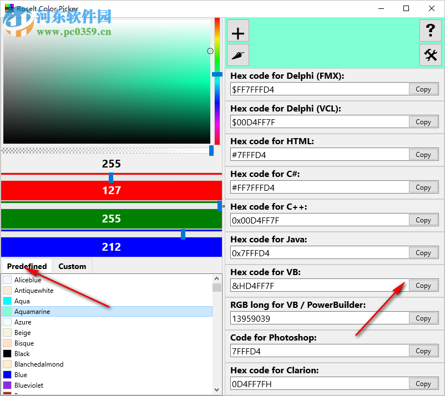
Task: Click the plus icon to add a color
Action: [237, 31]
